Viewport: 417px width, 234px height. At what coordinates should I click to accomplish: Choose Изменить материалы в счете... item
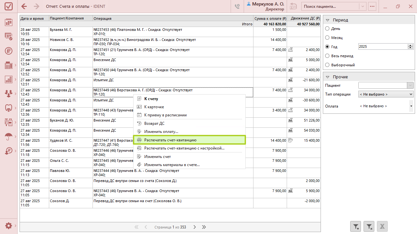tap(189, 165)
